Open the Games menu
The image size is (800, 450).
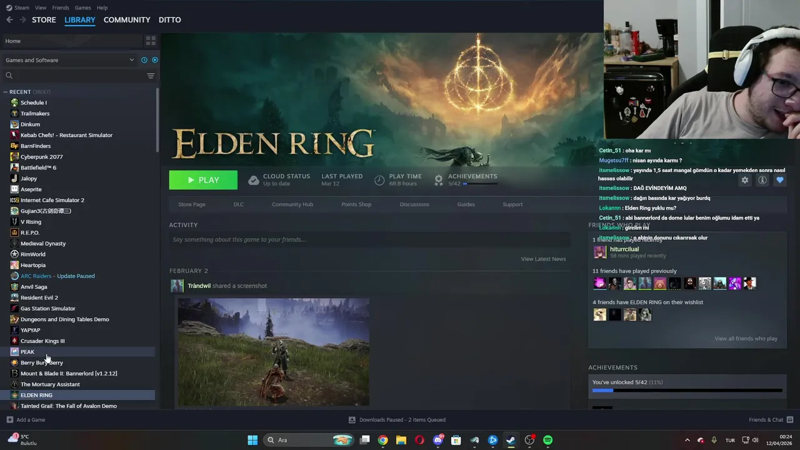82,7
